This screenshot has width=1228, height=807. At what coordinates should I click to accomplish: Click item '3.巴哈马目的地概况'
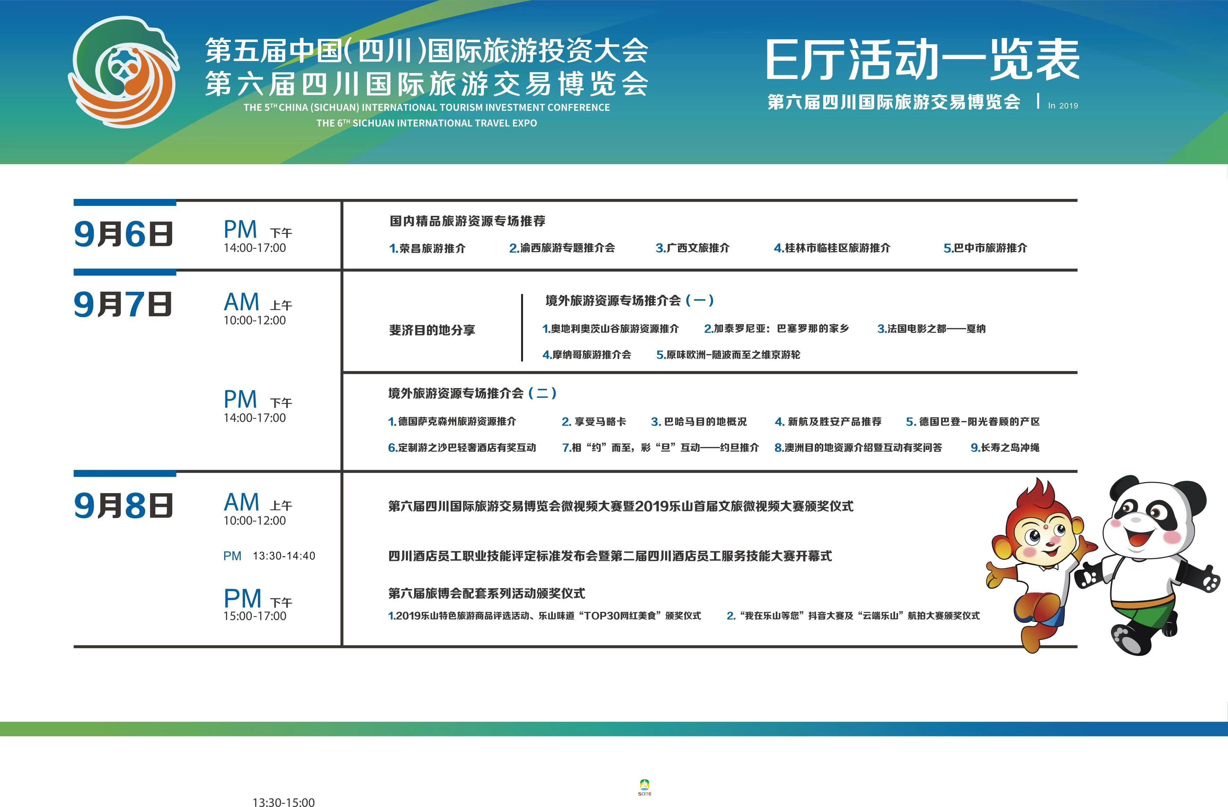699,422
